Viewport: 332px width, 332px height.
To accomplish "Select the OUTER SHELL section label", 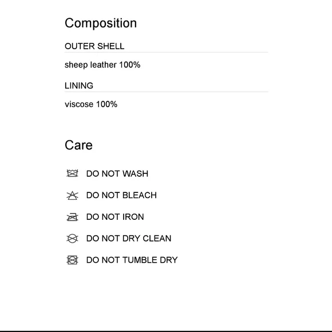I will click(94, 46).
